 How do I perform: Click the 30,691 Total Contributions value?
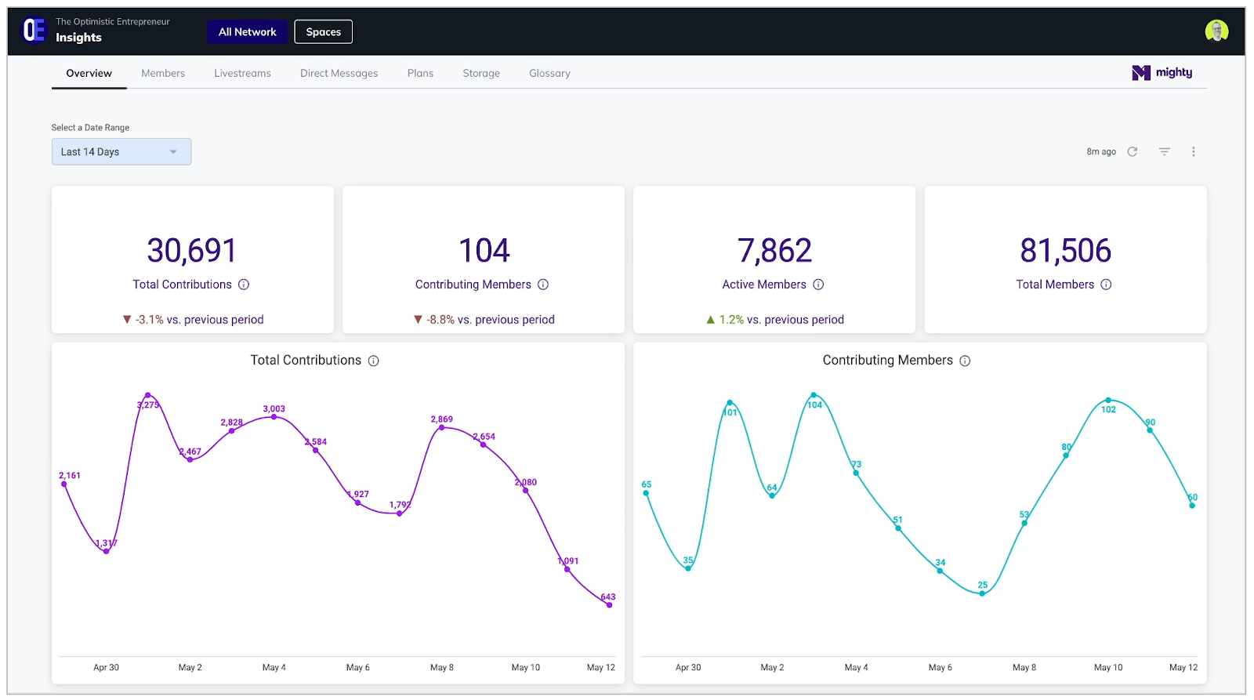(x=192, y=251)
